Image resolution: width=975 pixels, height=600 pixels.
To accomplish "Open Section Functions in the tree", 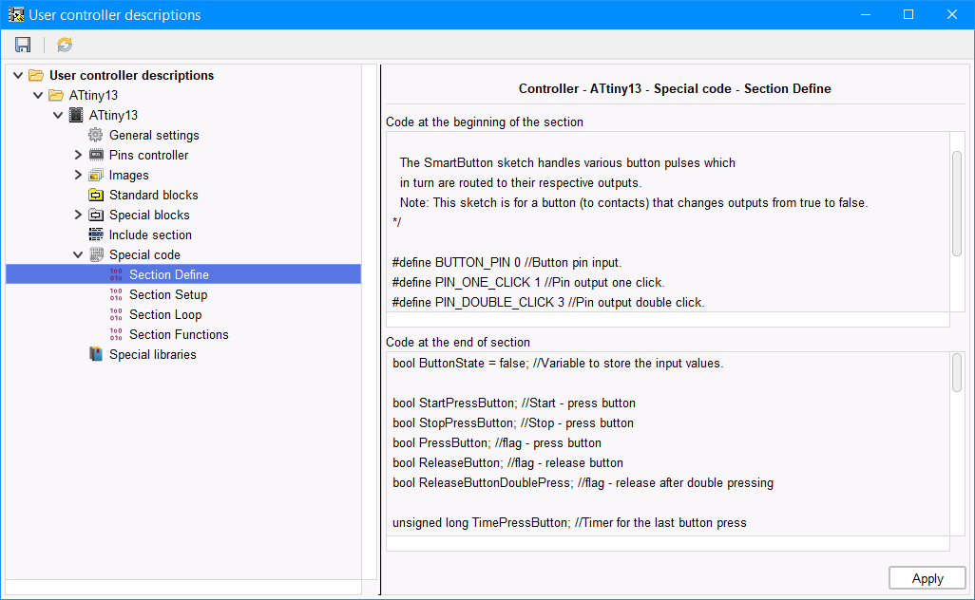I will click(x=179, y=334).
